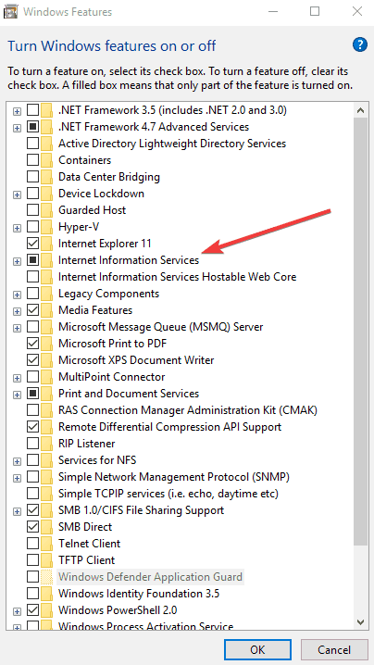Click the Telnet Client folder icon
This screenshot has height=665, width=374.
[46, 544]
